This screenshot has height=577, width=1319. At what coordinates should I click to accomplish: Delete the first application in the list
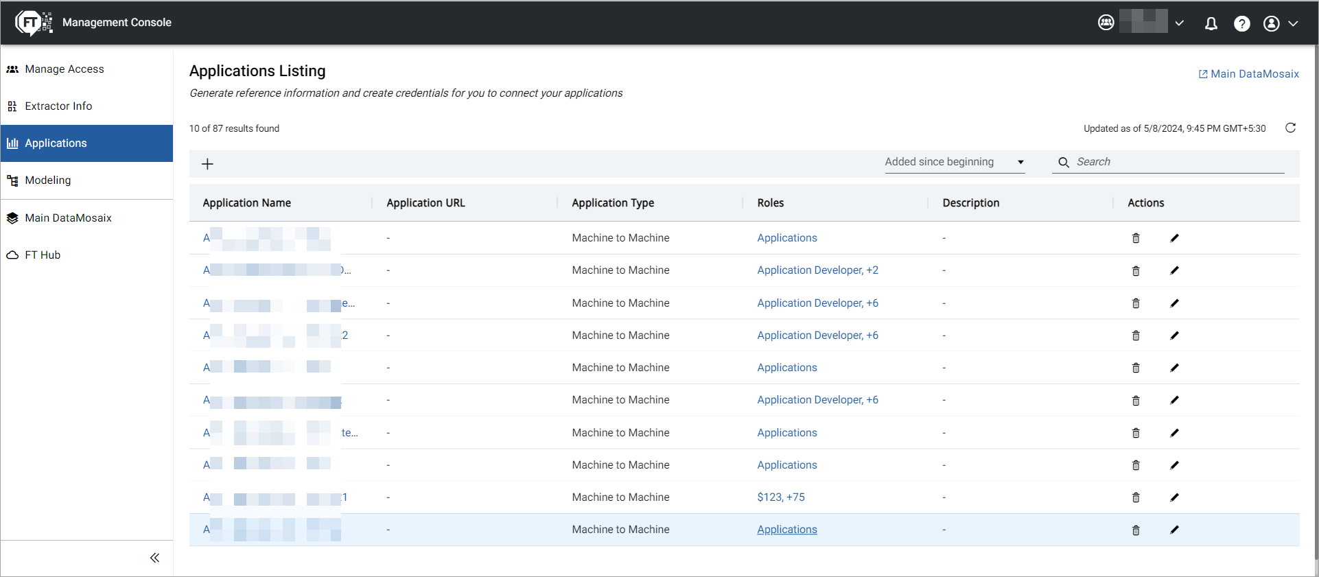[1136, 238]
